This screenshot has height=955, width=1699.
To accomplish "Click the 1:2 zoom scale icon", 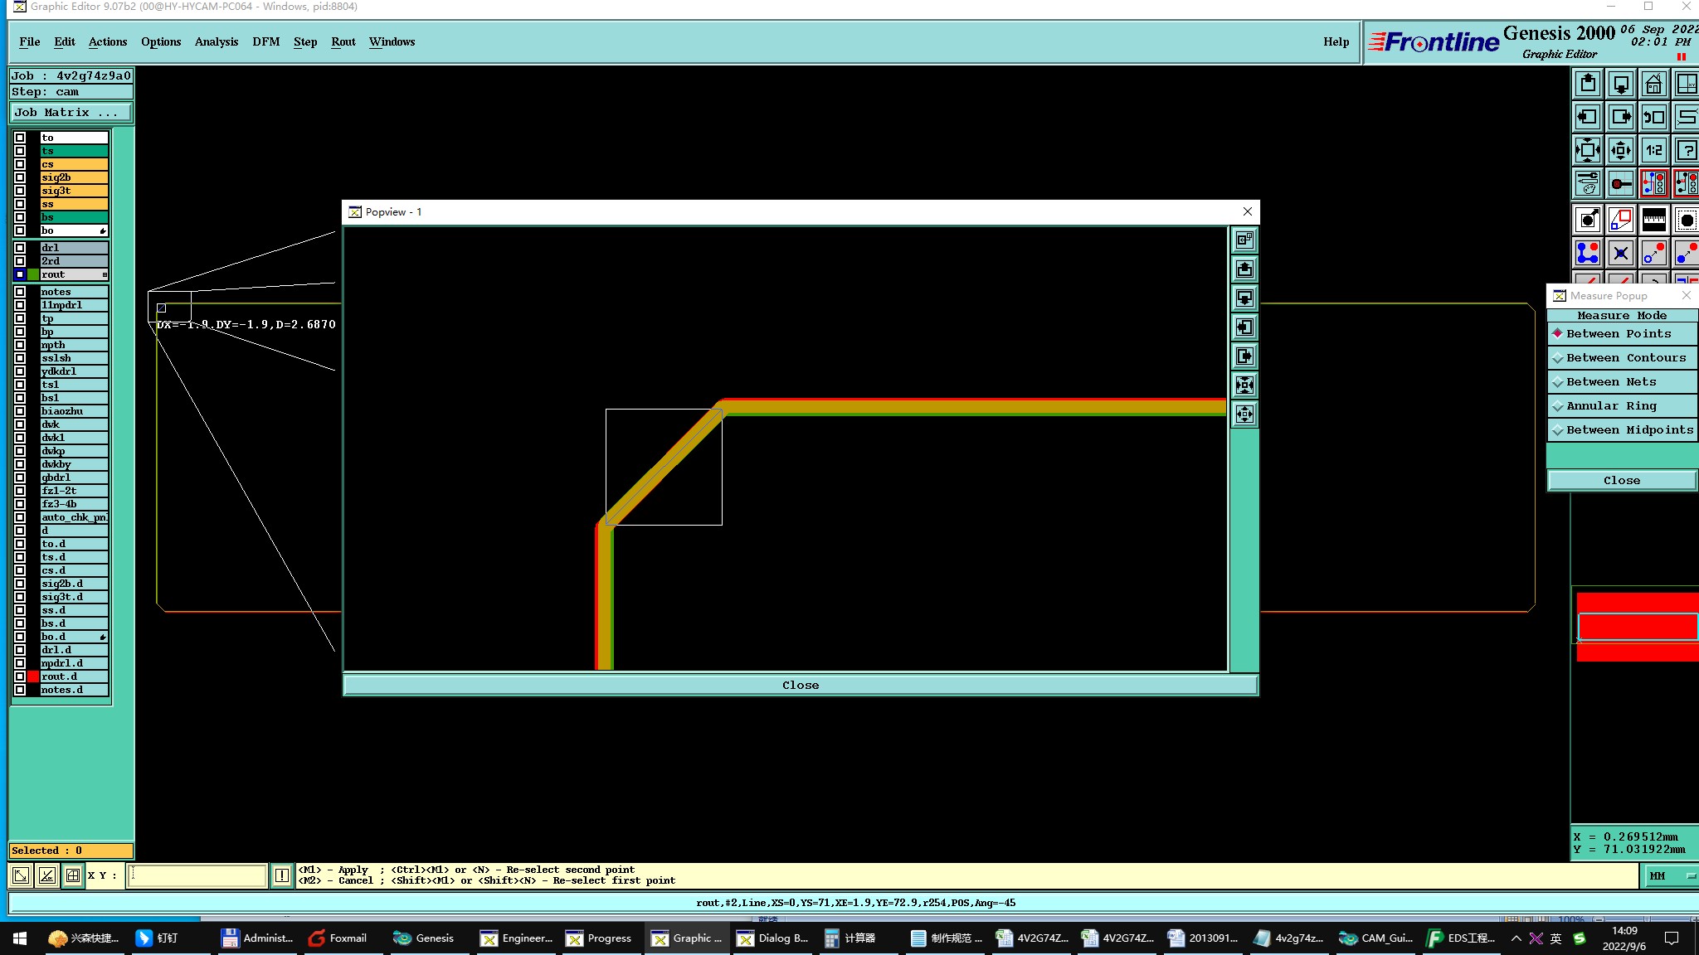I will 1653,150.
